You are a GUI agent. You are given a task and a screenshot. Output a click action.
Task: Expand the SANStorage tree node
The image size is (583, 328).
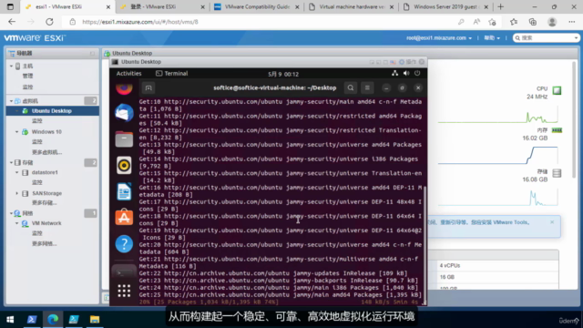point(16,193)
